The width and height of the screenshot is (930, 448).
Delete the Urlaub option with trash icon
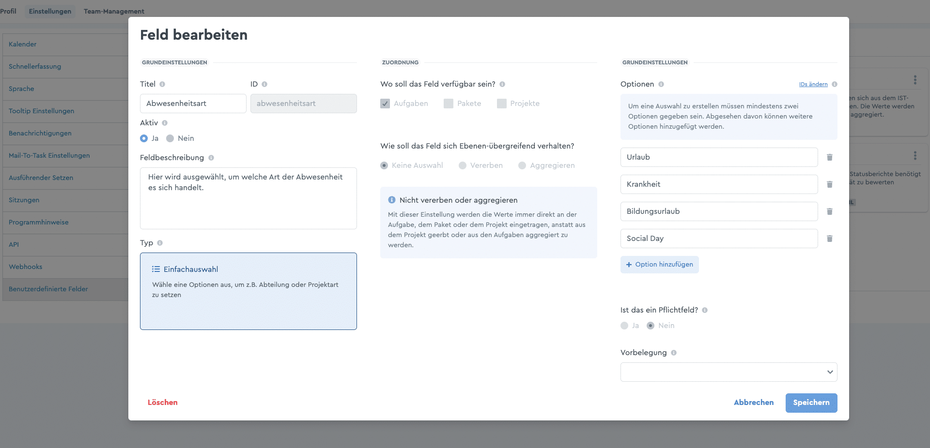pyautogui.click(x=830, y=157)
